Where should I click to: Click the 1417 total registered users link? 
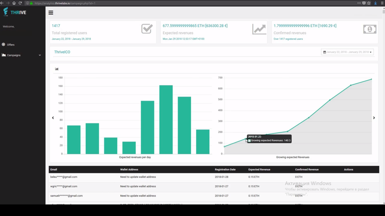coord(56,25)
